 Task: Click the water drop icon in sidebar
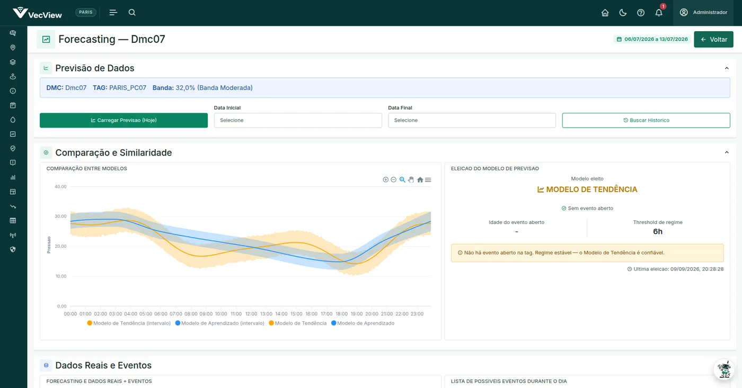[13, 120]
